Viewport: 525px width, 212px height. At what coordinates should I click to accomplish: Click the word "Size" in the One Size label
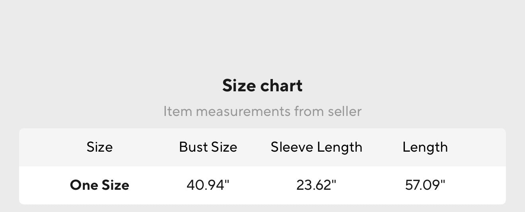[115, 185]
